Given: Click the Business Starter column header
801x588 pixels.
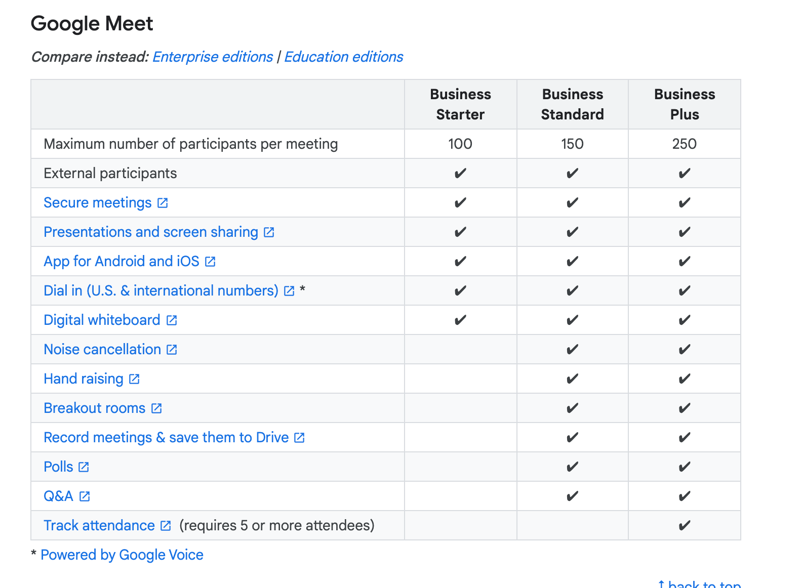Looking at the screenshot, I should coord(460,104).
